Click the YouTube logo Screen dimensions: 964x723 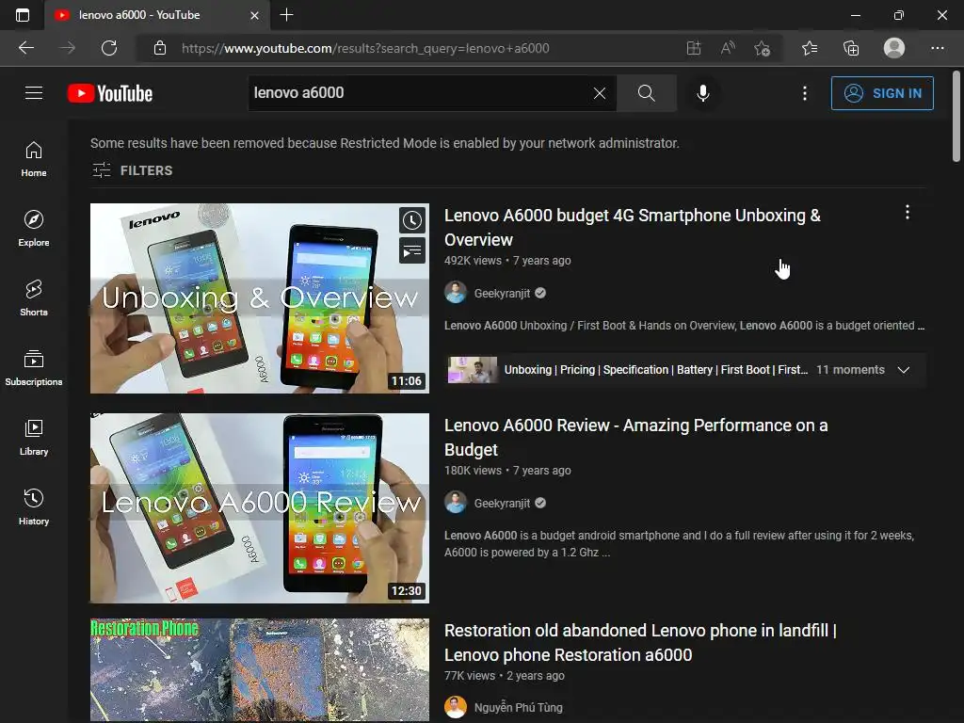[110, 93]
